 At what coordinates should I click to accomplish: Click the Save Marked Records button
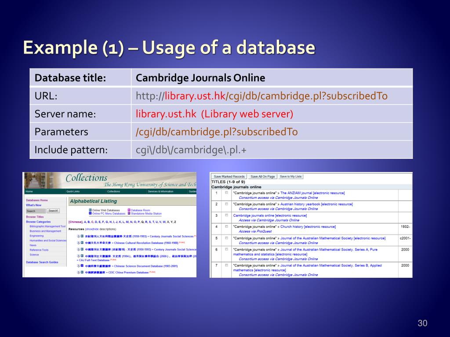point(229,176)
